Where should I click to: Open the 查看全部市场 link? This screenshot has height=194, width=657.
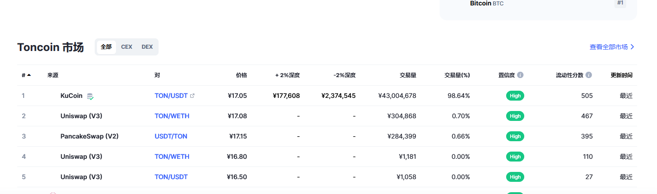[612, 47]
